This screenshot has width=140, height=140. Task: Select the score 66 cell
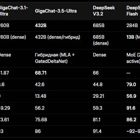coord(96,73)
